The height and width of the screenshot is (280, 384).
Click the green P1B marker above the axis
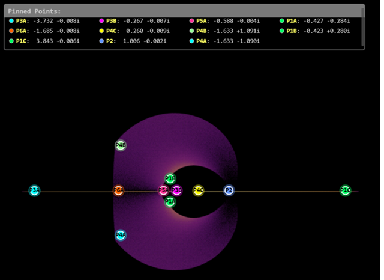click(x=170, y=178)
